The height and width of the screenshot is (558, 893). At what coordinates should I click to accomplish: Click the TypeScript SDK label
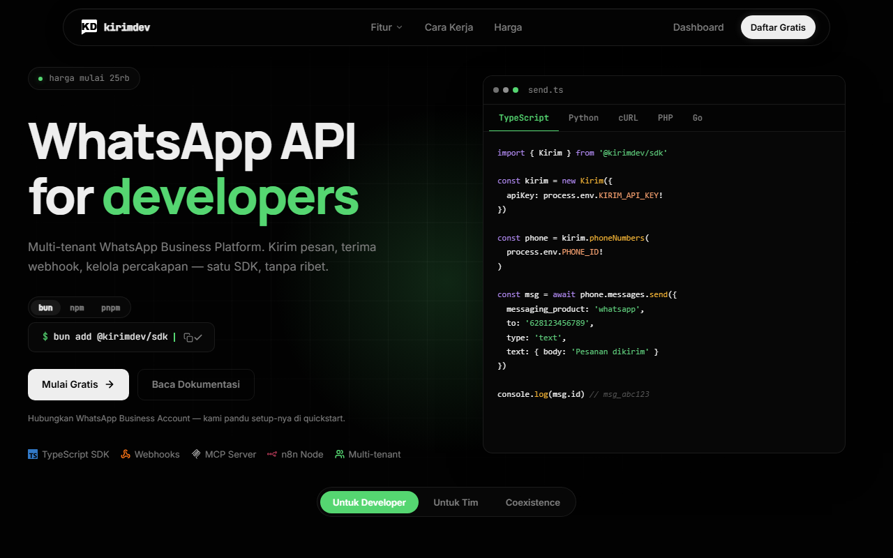pos(75,454)
